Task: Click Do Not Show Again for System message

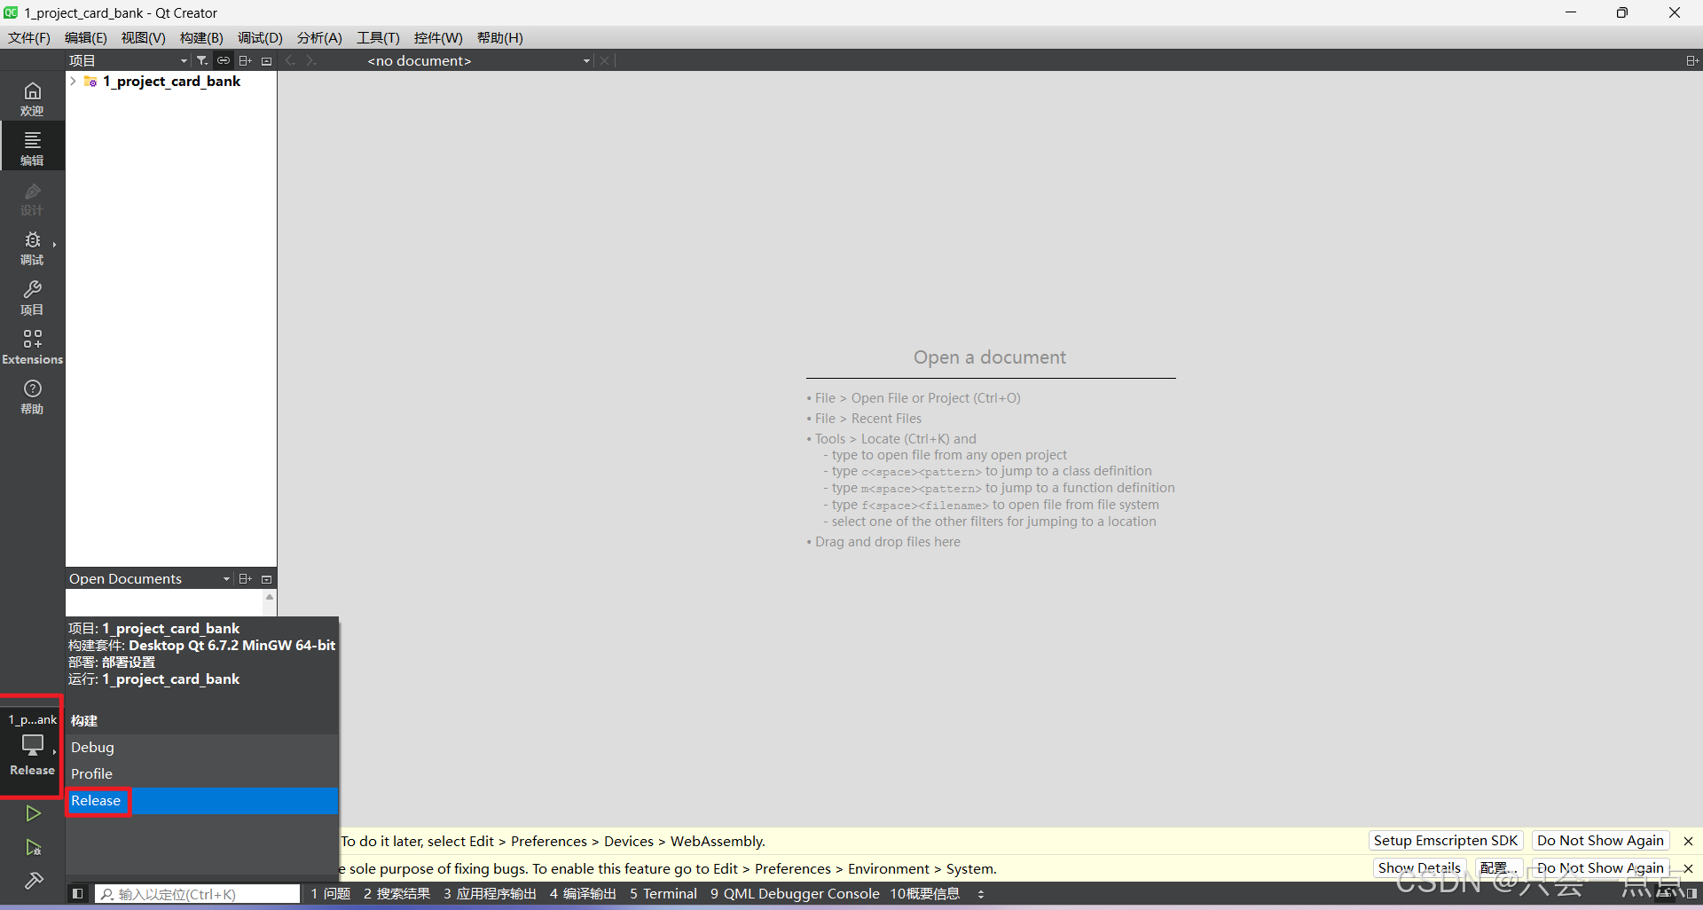Action: 1600,868
